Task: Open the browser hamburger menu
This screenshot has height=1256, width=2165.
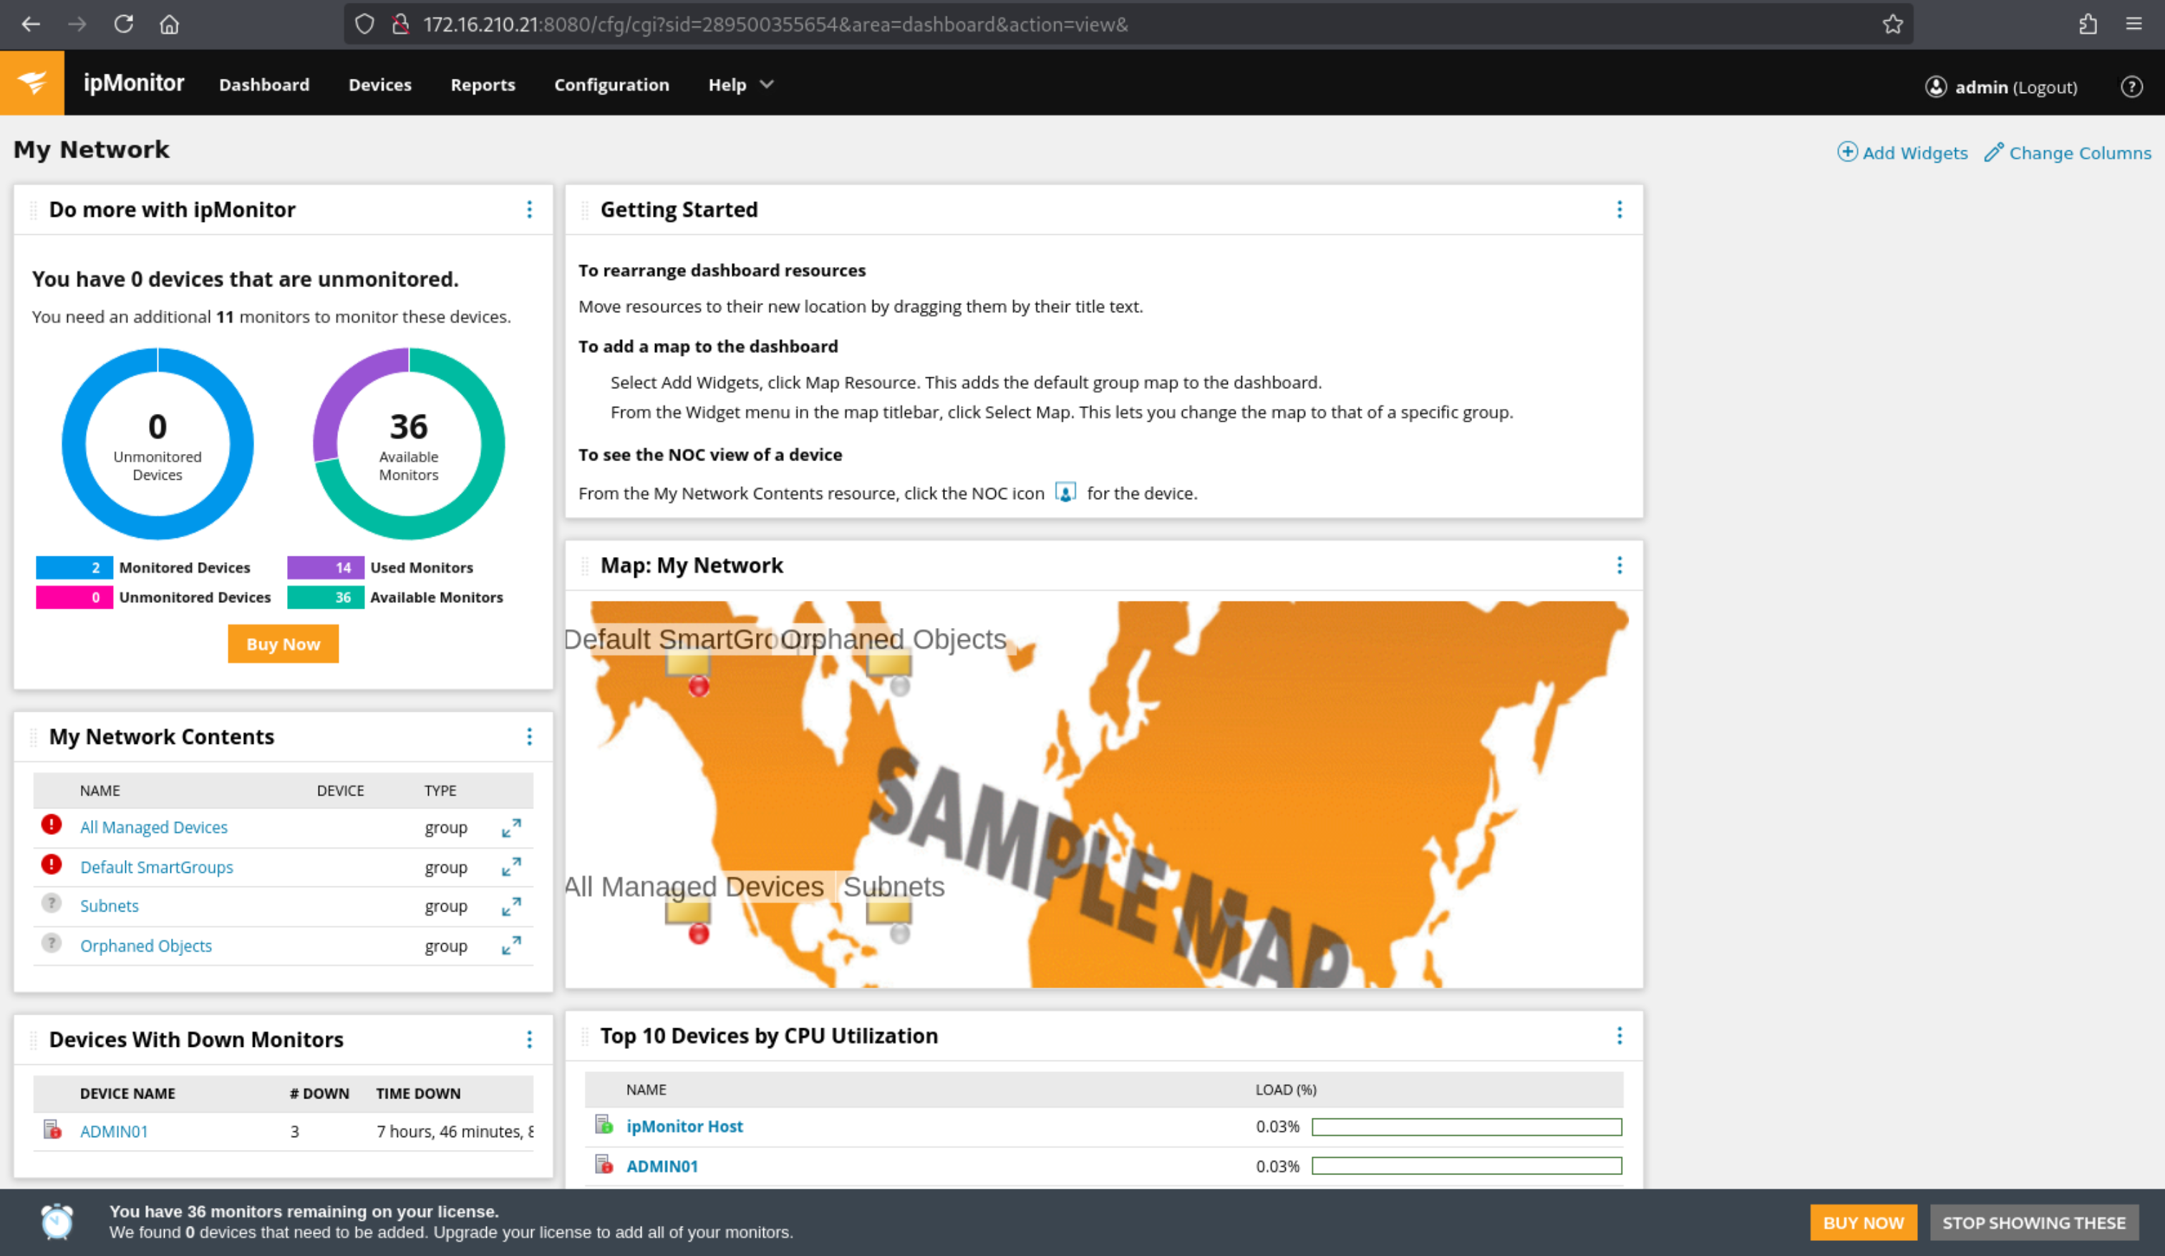Action: [2134, 24]
